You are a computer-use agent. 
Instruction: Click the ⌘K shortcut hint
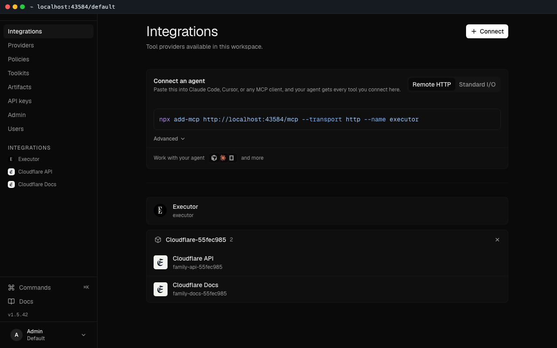pyautogui.click(x=86, y=287)
